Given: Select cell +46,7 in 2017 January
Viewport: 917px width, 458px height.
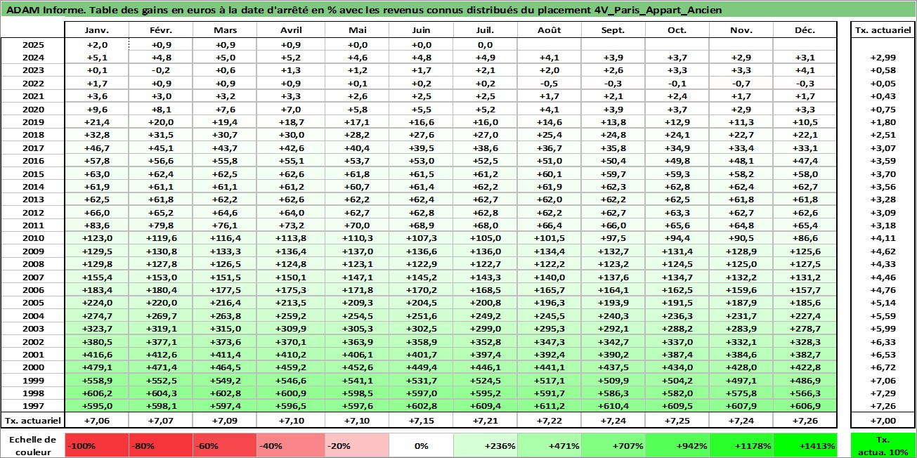Looking at the screenshot, I should (97, 148).
